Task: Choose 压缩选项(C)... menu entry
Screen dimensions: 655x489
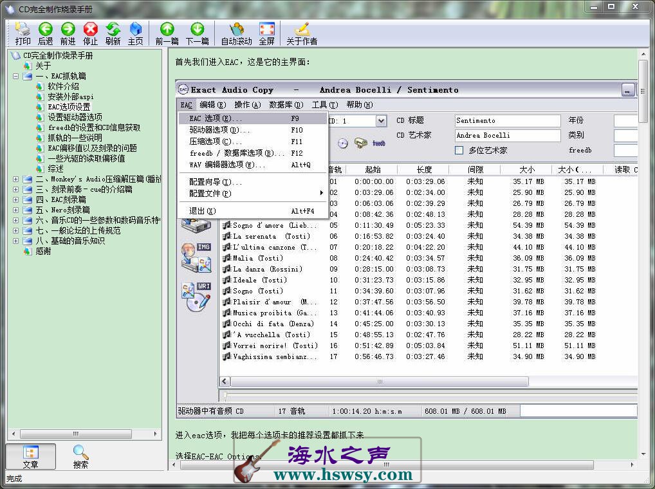Action: 252,142
